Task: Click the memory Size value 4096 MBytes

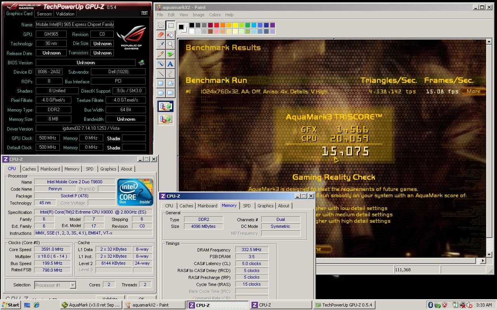Action: click(x=203, y=226)
